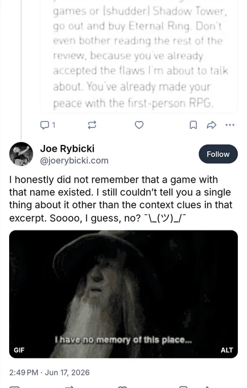Bookmark Joe's post via icon below timestamp
The width and height of the screenshot is (247, 388).
coord(183,386)
